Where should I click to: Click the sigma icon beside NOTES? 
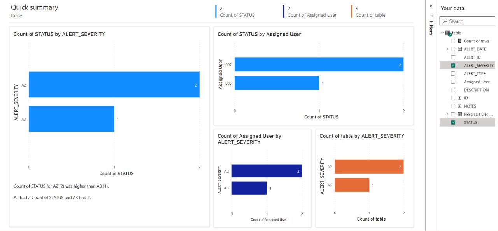tap(459, 106)
